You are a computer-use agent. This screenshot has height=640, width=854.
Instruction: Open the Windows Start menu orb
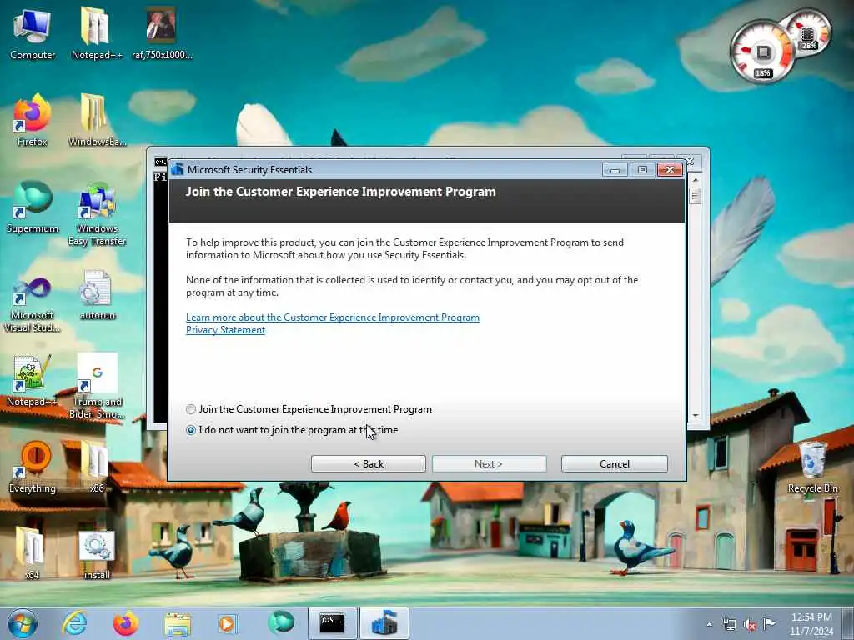tap(23, 623)
